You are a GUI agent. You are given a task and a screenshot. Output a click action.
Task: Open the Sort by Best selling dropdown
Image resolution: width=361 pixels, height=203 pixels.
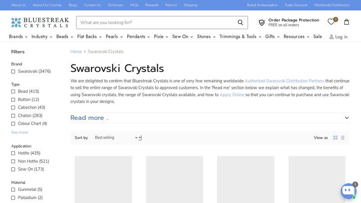[x=118, y=138]
